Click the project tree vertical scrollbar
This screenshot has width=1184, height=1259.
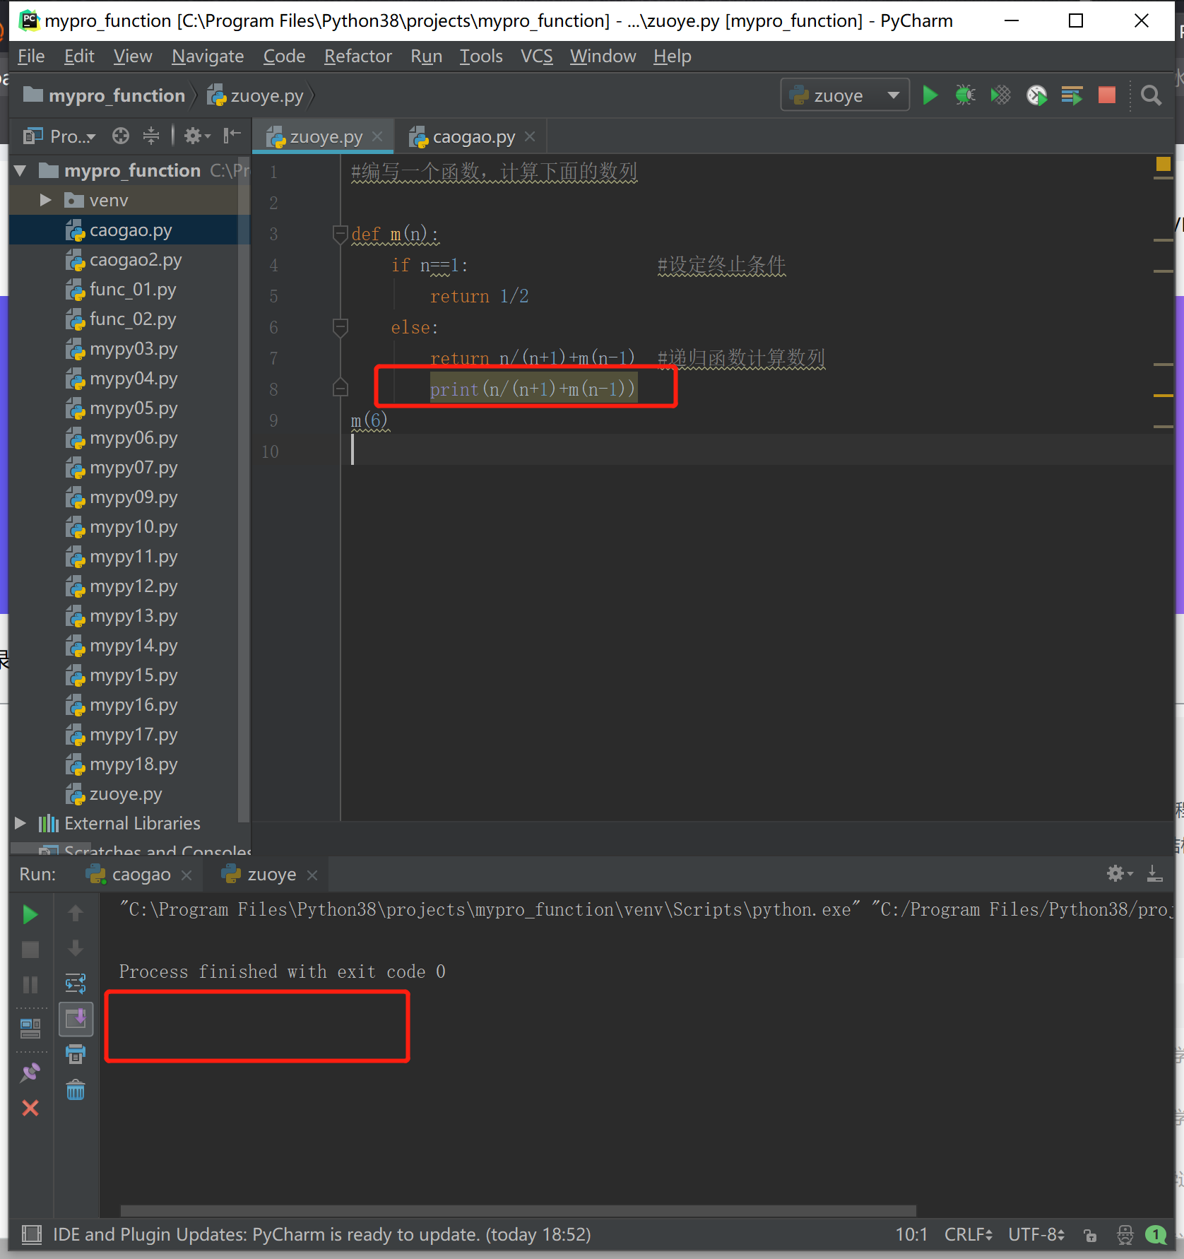coord(244,487)
